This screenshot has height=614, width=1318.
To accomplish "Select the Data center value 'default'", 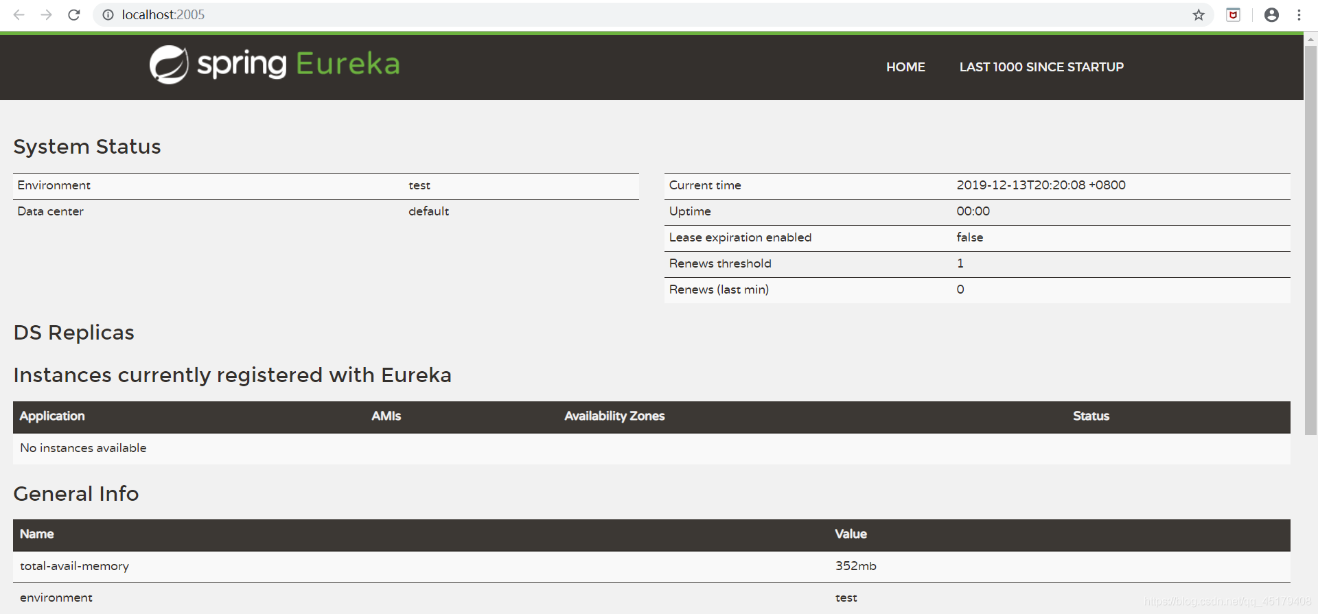I will click(x=428, y=211).
